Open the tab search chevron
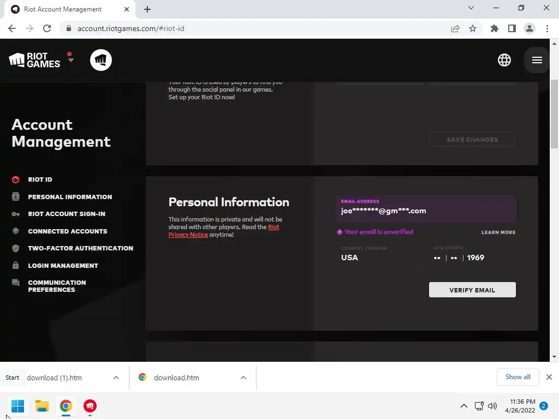559x419 pixels. click(x=471, y=8)
